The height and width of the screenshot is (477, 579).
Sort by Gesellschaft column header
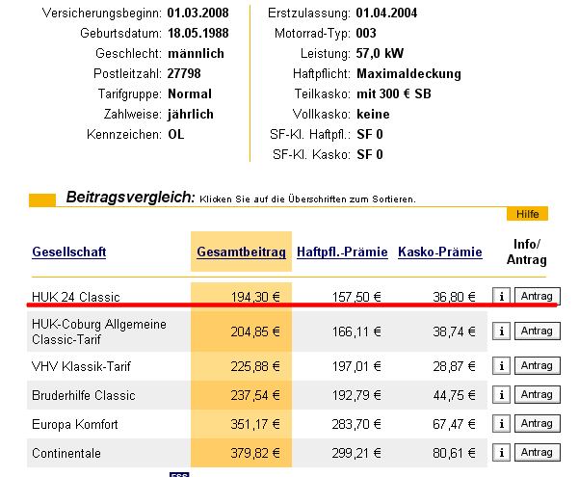pos(69,252)
